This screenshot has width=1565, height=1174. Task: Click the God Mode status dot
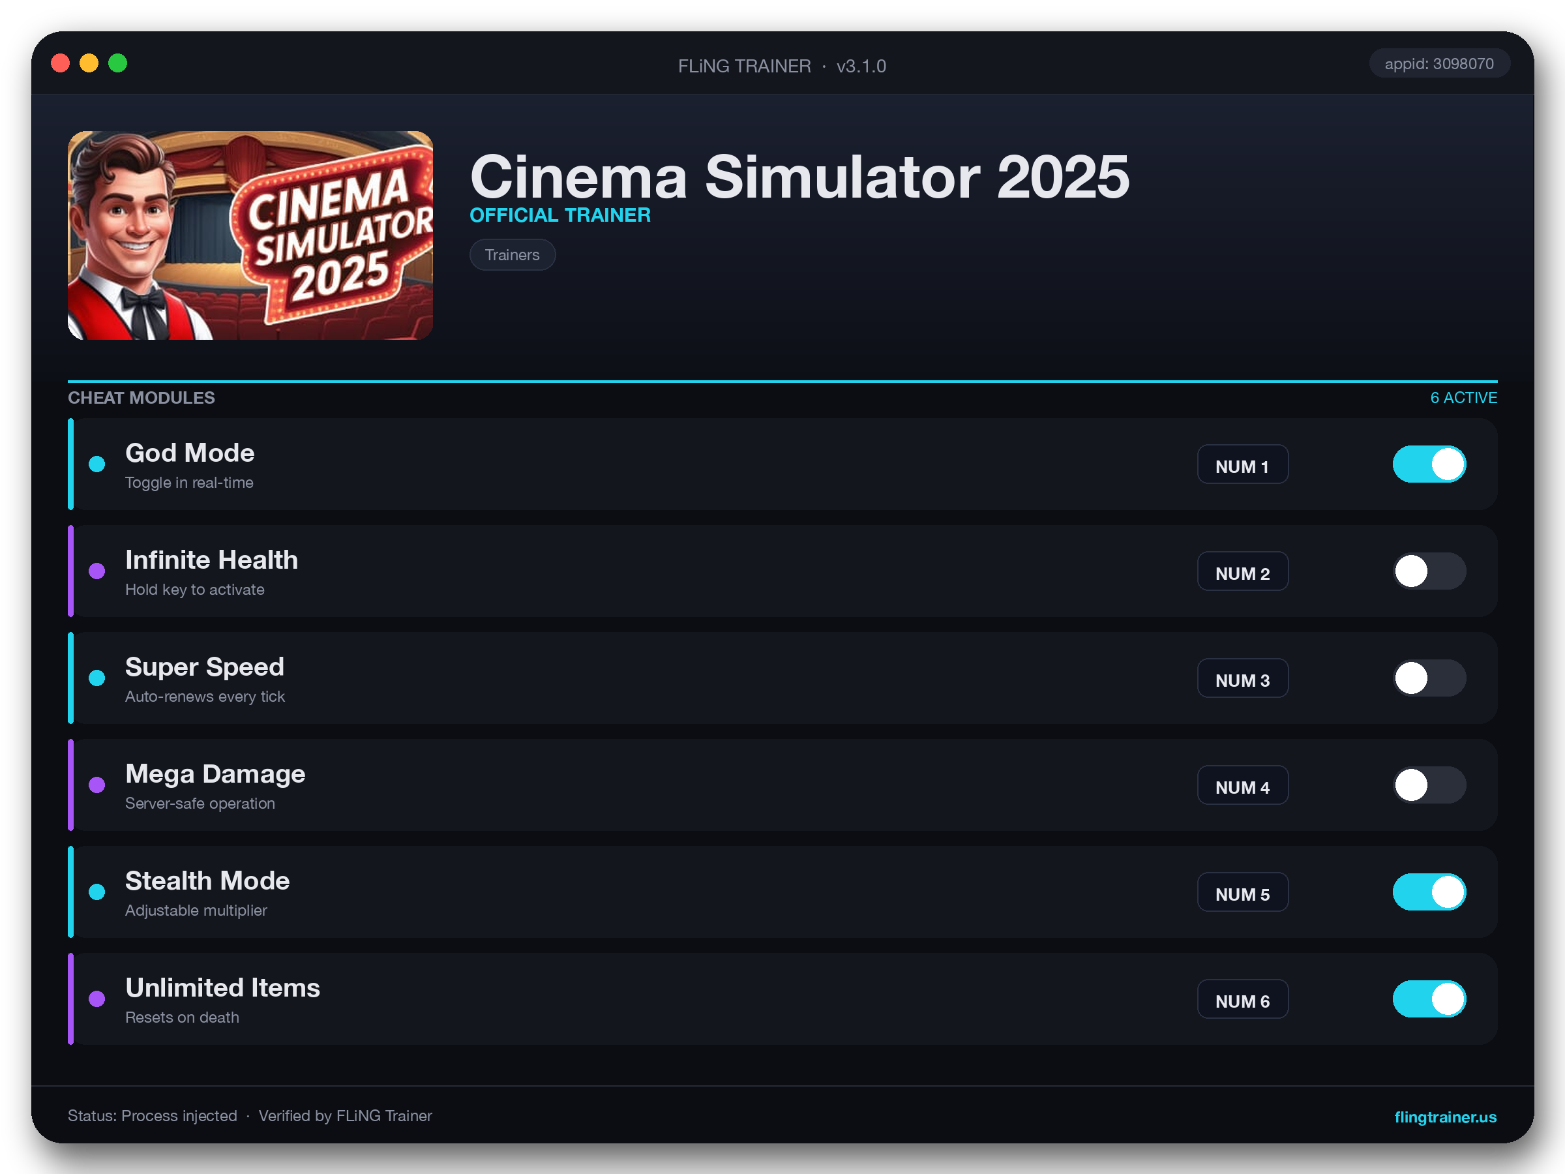click(x=97, y=464)
